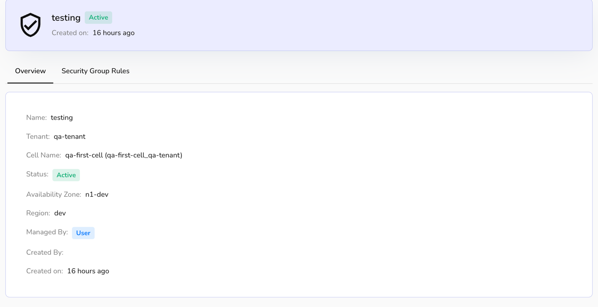Click the overview panel's 16 hours ago value
Viewport: 598px width, 307px height.
pyautogui.click(x=88, y=271)
